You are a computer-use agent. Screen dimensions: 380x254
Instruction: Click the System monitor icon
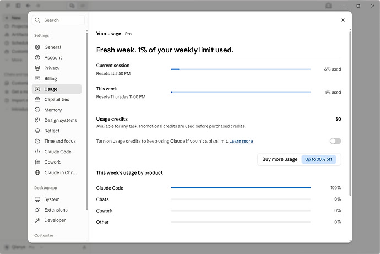(x=37, y=199)
